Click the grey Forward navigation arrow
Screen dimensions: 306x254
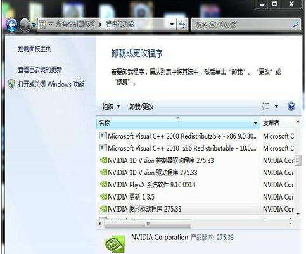pos(25,25)
